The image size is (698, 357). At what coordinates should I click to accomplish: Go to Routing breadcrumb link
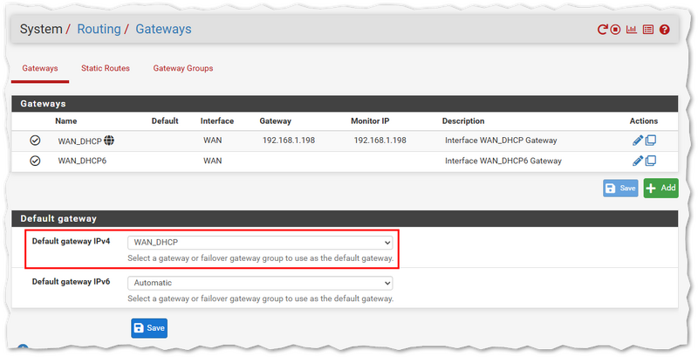point(99,30)
